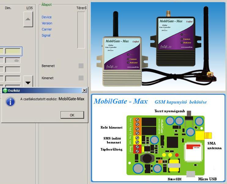Click the Térerő signal strength bar
Image resolution: width=227 pixels, height=184 pixels.
[x=81, y=30]
